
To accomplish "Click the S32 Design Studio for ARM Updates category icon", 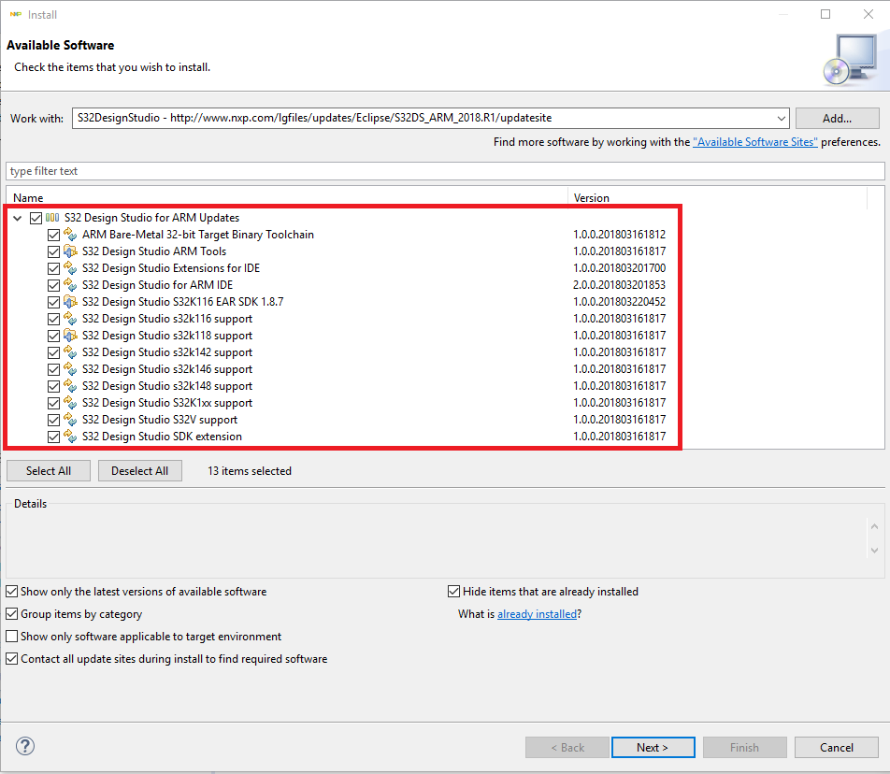I will (52, 217).
